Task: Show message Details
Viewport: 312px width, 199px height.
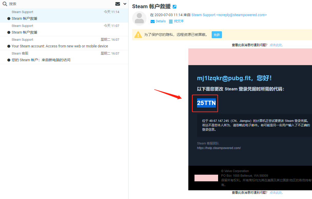Action: point(161,21)
